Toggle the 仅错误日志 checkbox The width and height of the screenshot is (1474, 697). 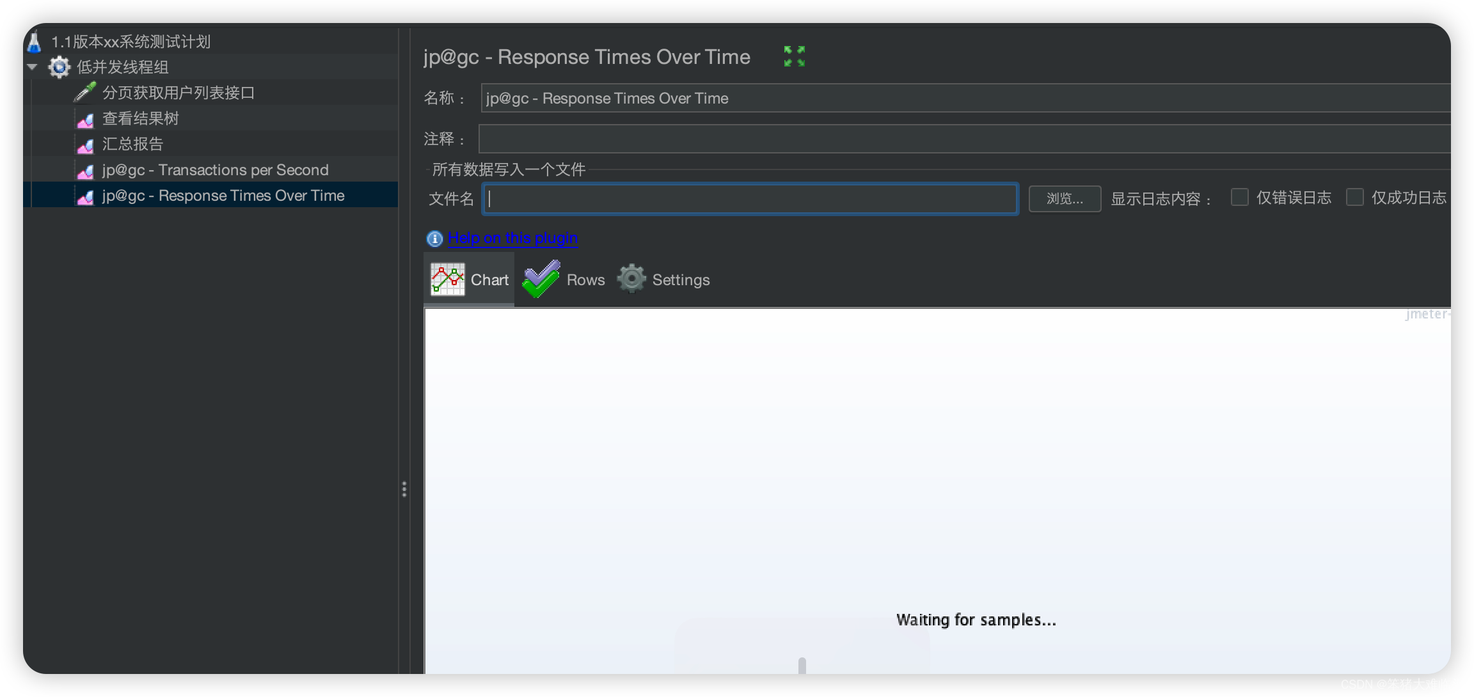pyautogui.click(x=1238, y=197)
